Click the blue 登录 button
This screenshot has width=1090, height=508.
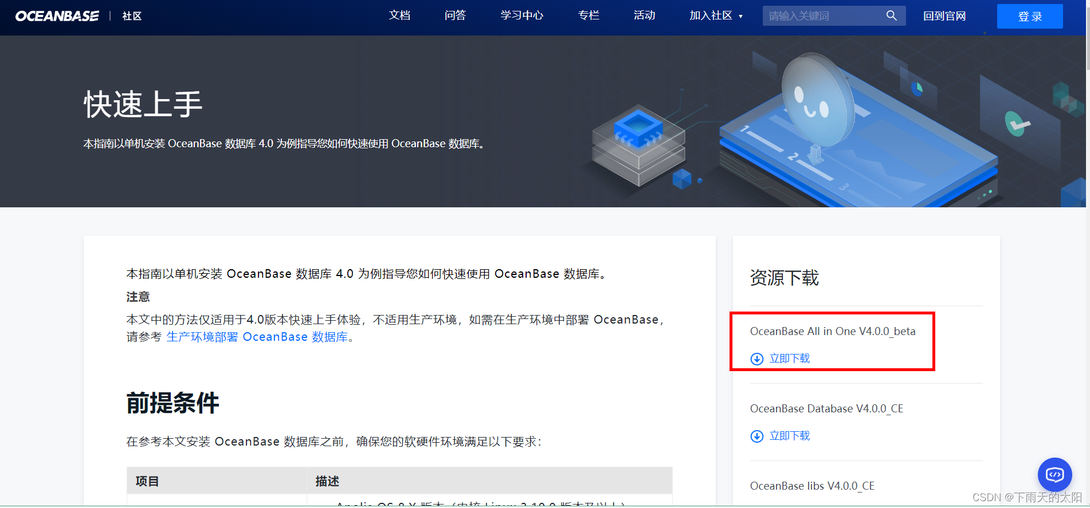1030,16
